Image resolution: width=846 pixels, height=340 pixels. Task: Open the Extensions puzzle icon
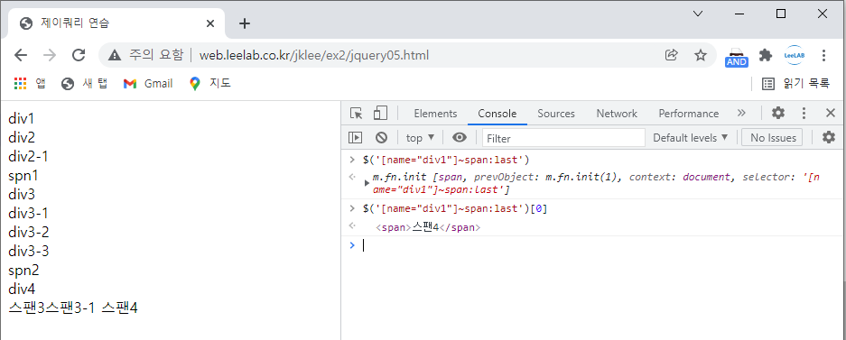765,55
